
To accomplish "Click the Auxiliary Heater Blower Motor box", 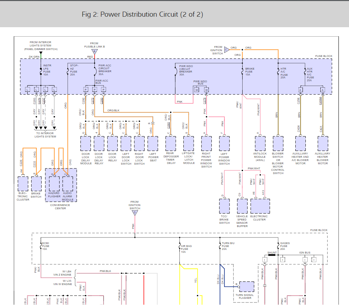I will [323, 144].
